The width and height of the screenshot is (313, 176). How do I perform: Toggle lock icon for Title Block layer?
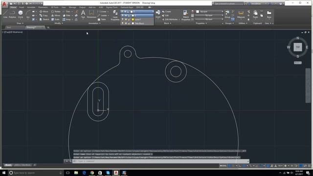click(x=129, y=23)
